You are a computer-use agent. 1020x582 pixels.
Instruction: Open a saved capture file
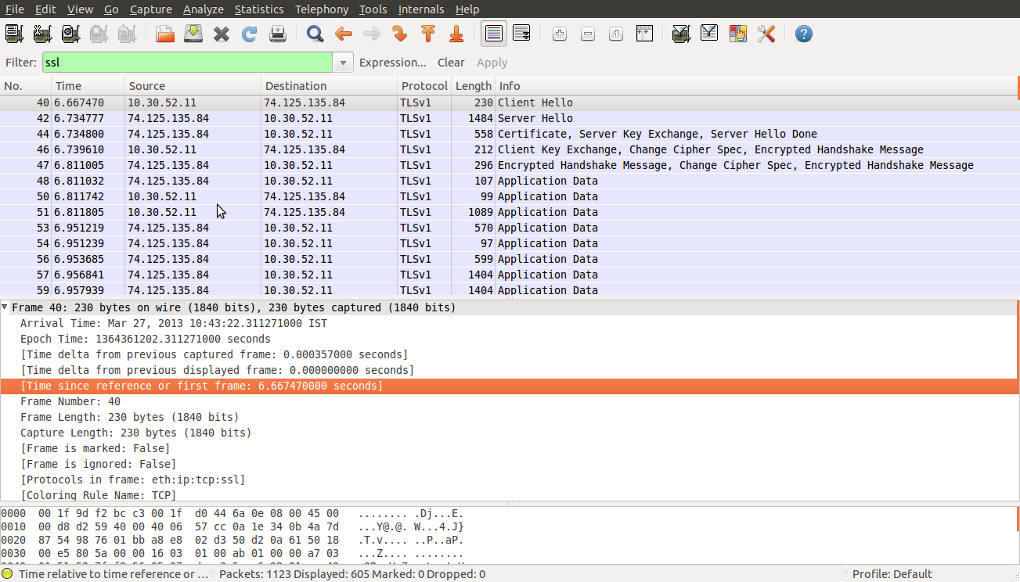tap(164, 34)
